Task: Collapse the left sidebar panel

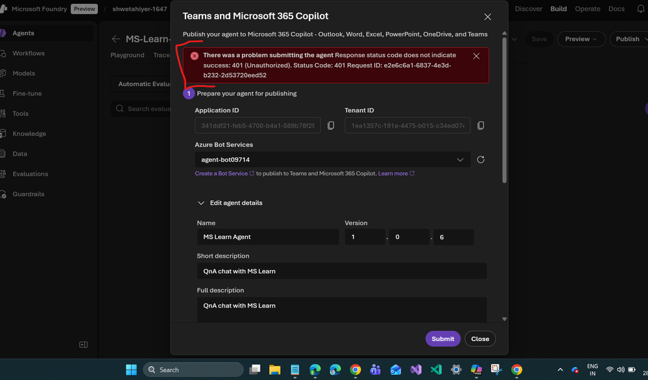Action: click(84, 344)
